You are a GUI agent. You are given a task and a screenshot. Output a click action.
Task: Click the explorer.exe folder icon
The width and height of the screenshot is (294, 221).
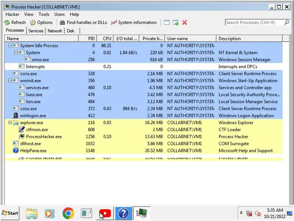16,123
